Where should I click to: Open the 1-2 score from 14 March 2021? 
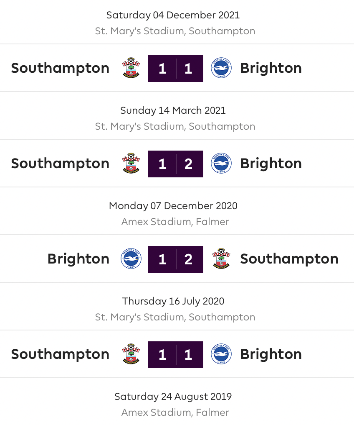pos(176,164)
